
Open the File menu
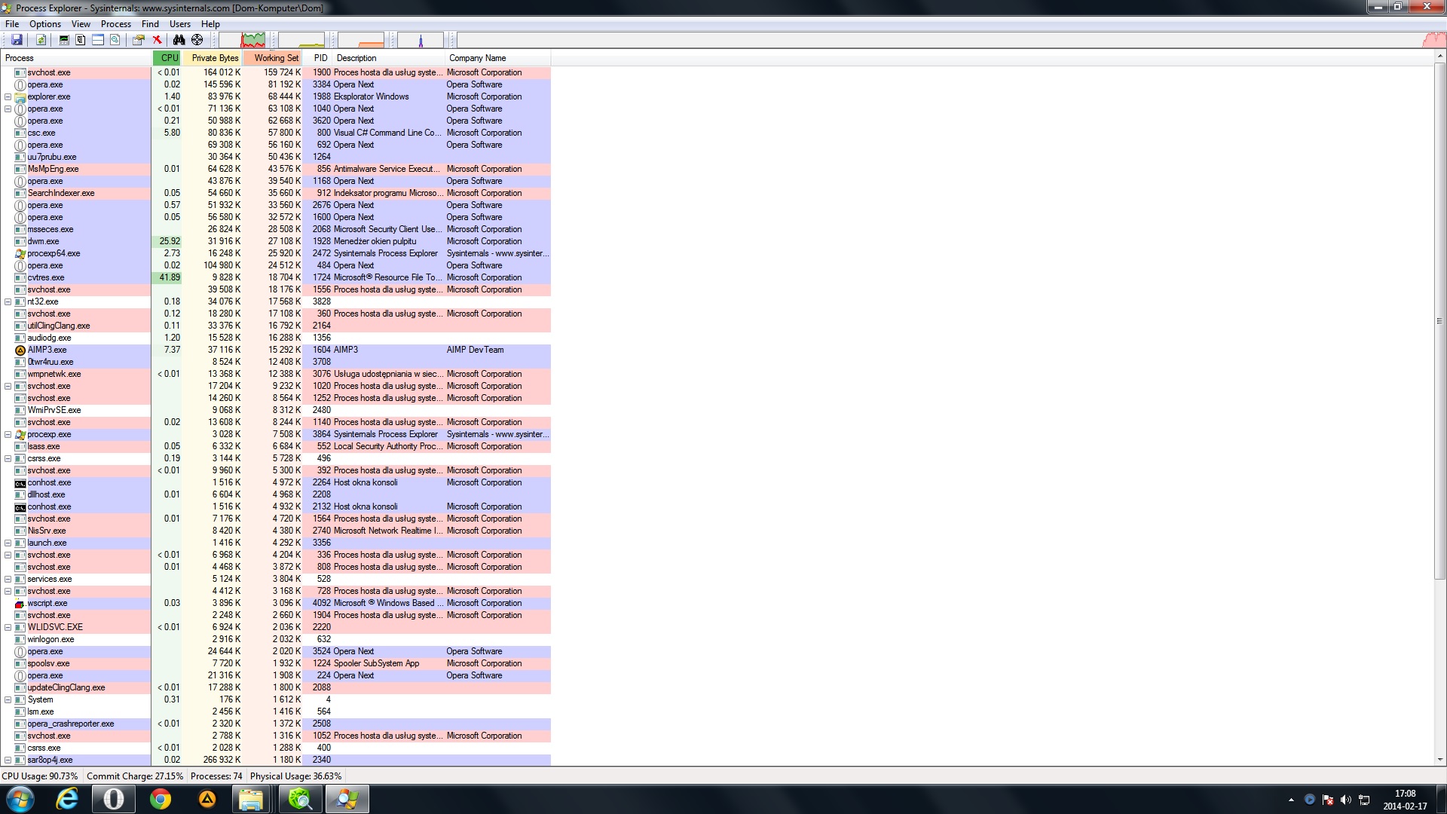(12, 24)
